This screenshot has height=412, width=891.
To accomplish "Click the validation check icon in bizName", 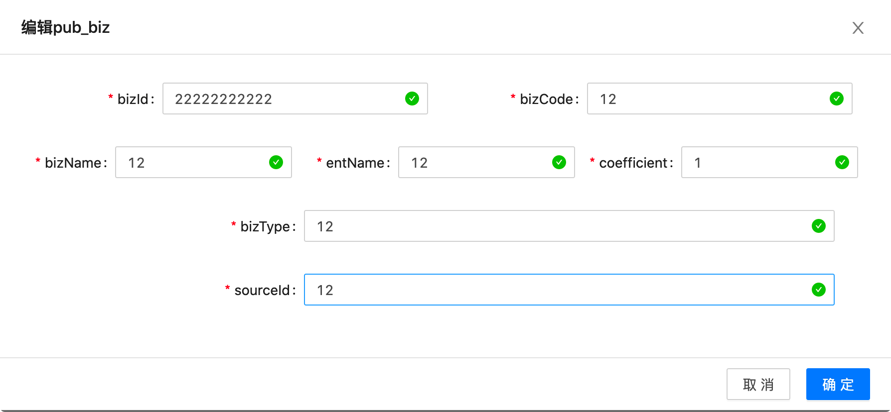I will point(276,162).
